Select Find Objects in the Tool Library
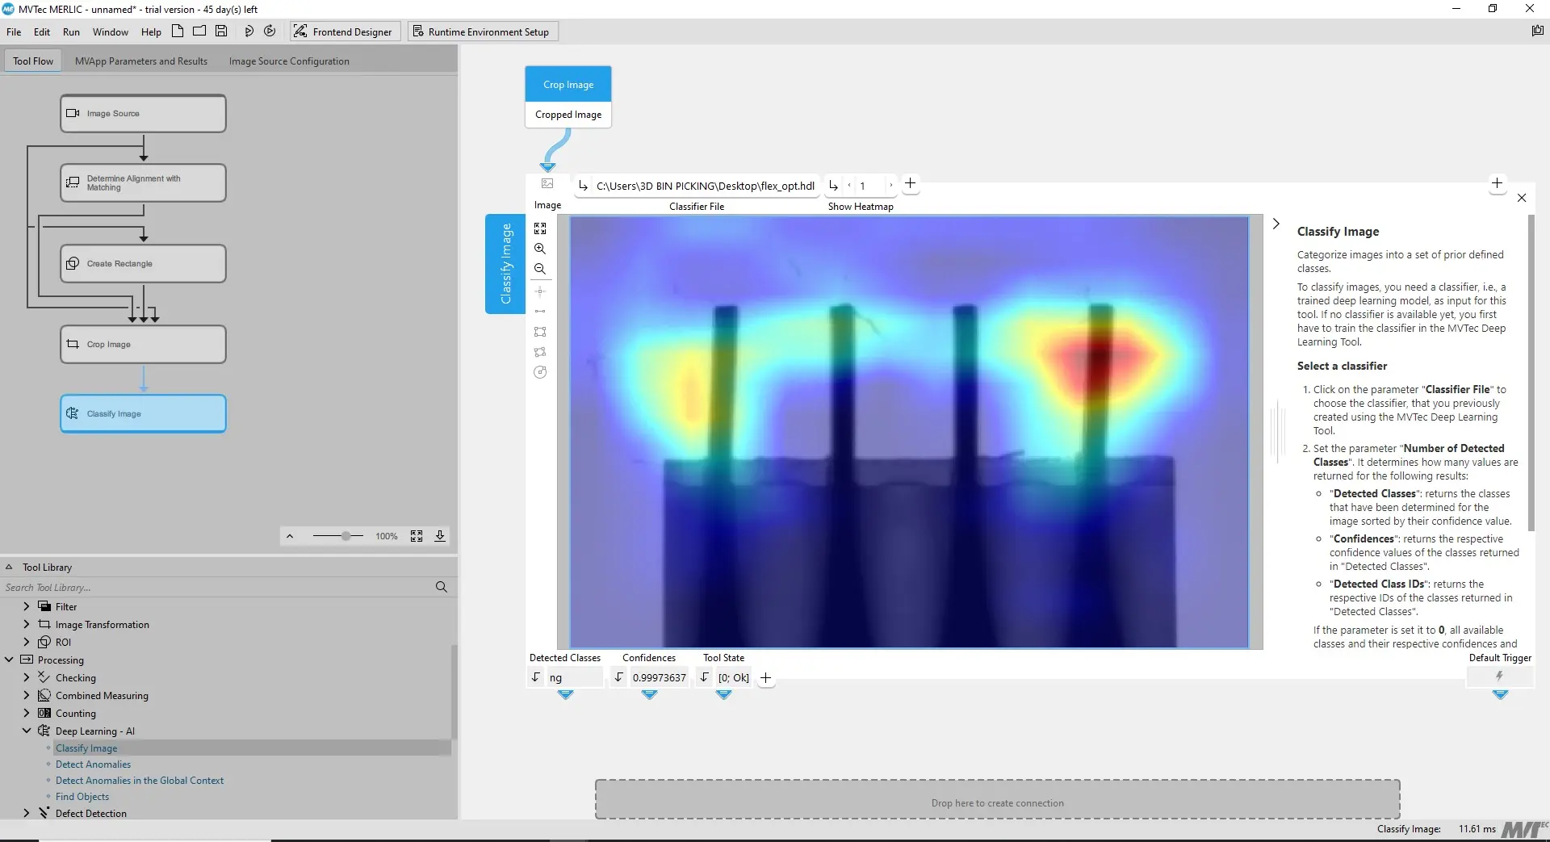This screenshot has width=1550, height=842. tap(82, 797)
